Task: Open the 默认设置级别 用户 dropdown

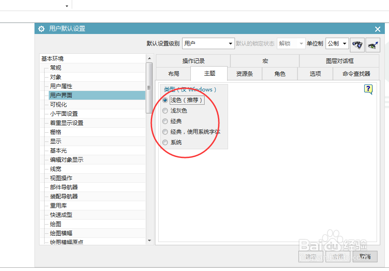Action: pos(208,43)
